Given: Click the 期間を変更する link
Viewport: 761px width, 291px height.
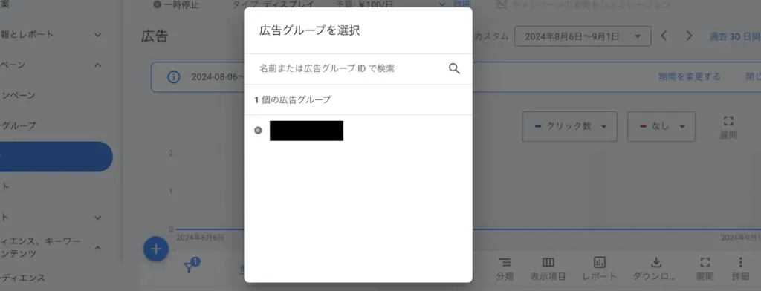Looking at the screenshot, I should tap(689, 76).
